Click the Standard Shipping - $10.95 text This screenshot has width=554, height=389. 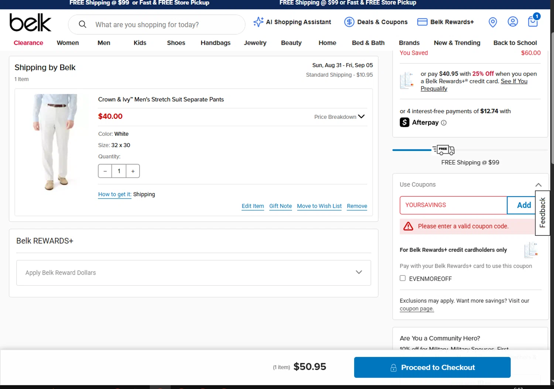(x=339, y=75)
